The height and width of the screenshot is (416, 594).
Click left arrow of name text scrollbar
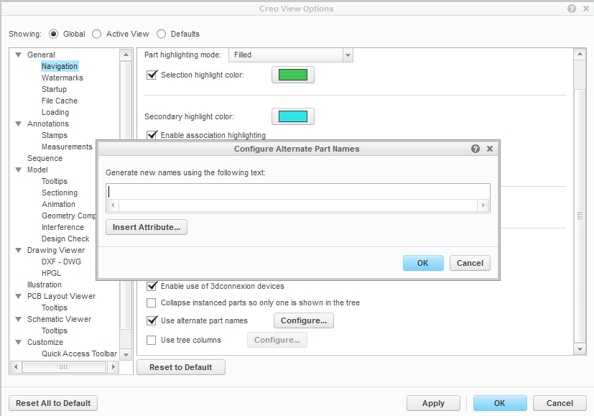pos(113,205)
